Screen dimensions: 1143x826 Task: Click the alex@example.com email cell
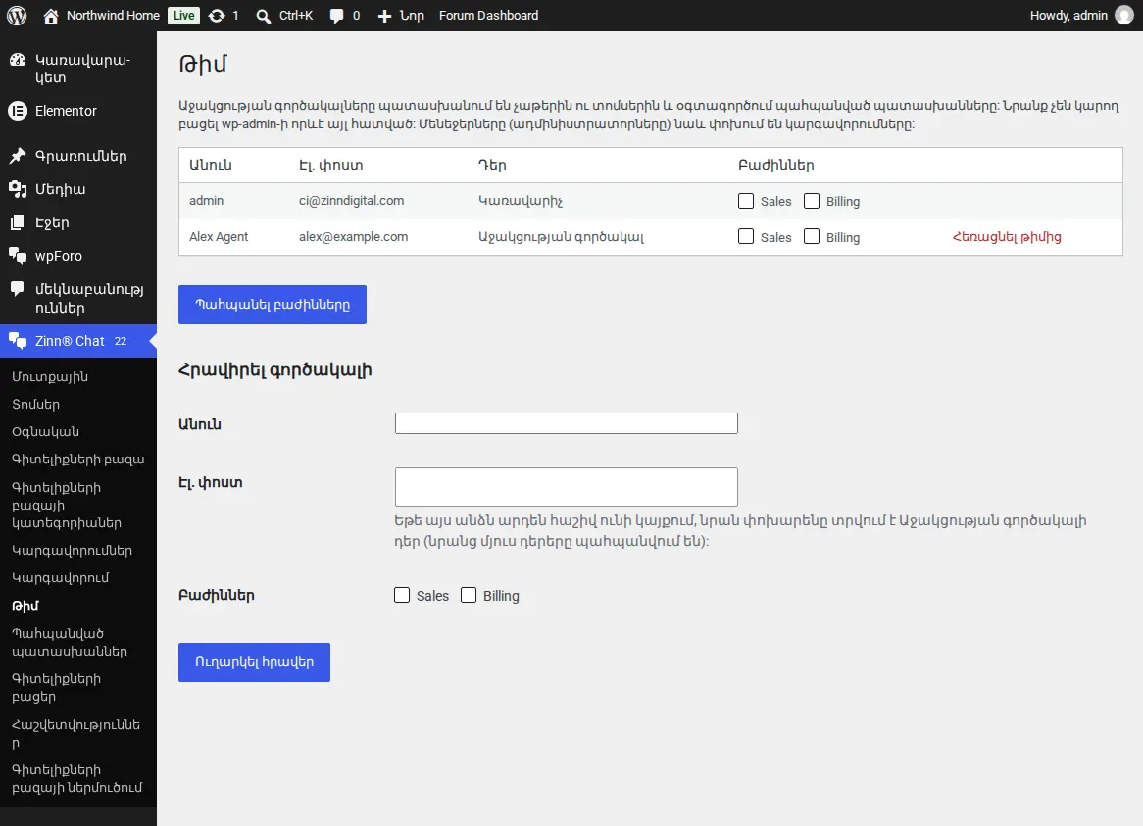click(x=354, y=237)
